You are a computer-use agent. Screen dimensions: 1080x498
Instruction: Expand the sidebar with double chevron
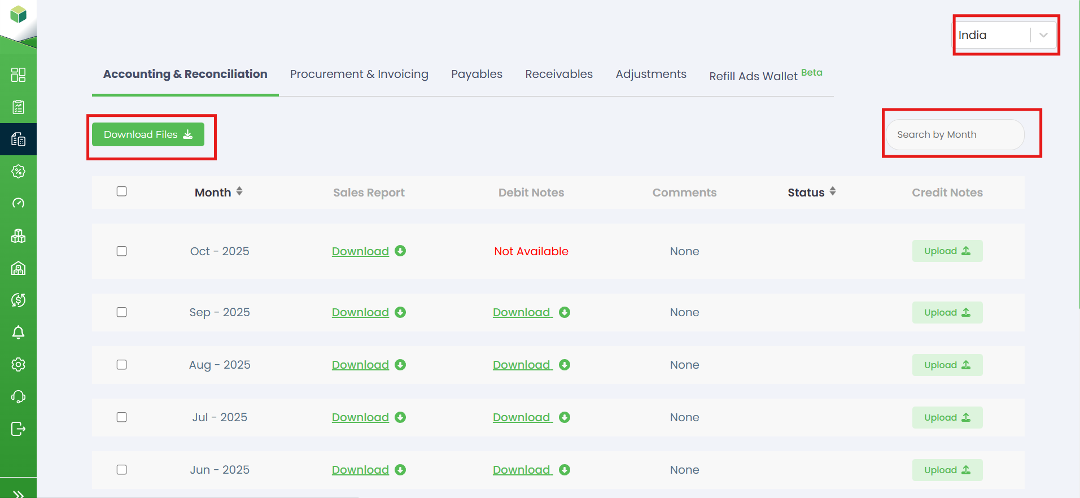click(x=18, y=493)
